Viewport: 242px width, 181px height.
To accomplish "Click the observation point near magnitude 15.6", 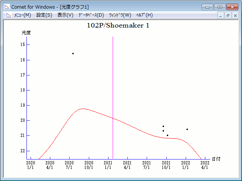I will click(73, 54).
